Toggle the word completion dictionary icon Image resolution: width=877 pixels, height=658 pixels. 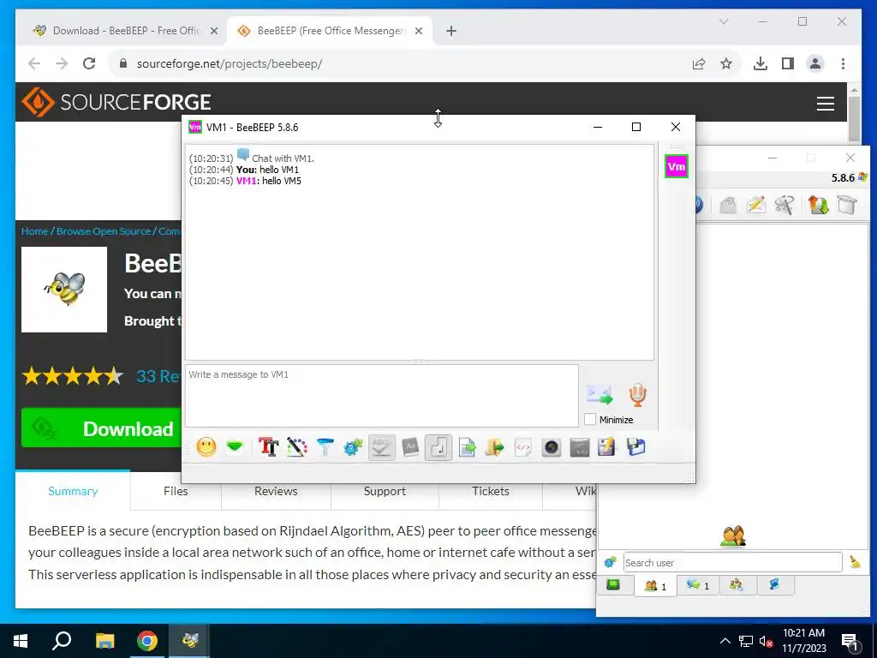(410, 447)
